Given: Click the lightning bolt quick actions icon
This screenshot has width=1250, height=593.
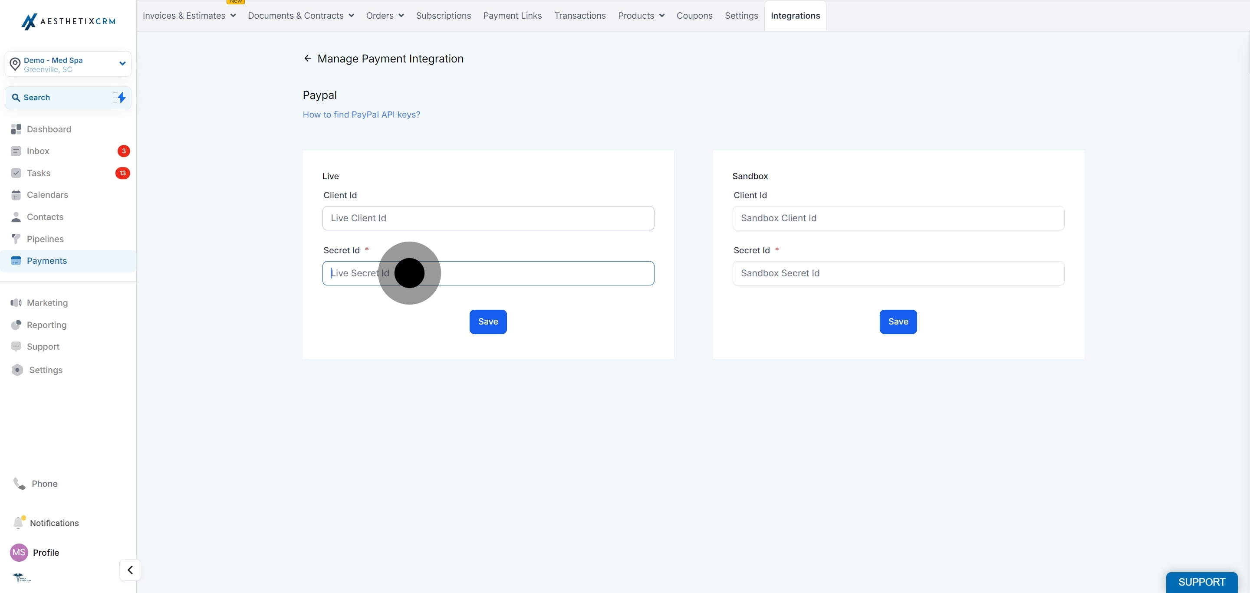Looking at the screenshot, I should 122,98.
